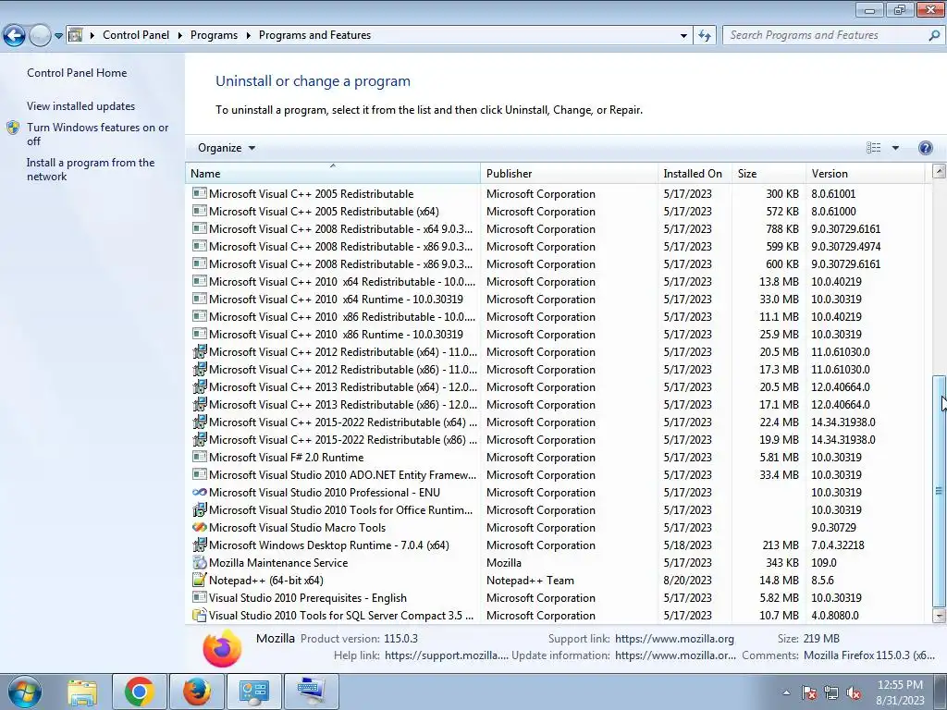947x710 pixels.
Task: Select Visual Studio 2010 Tools for Office icon
Action: tap(200, 509)
